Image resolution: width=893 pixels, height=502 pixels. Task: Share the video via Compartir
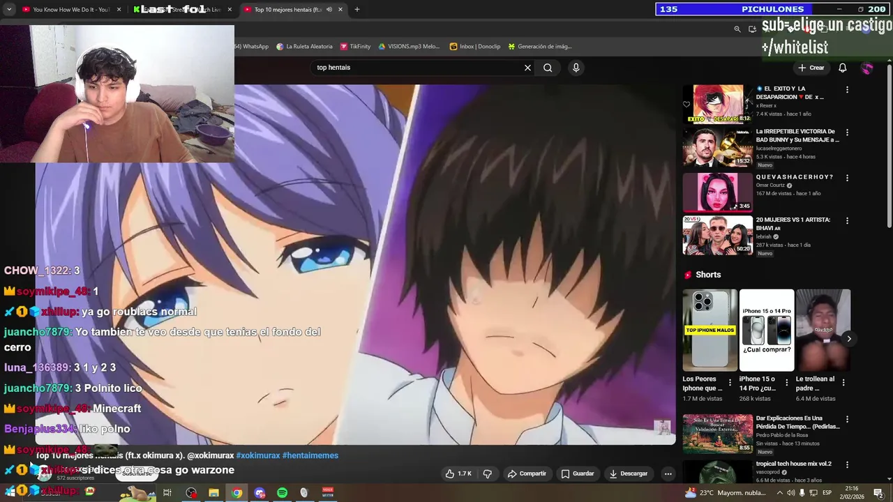[527, 473]
